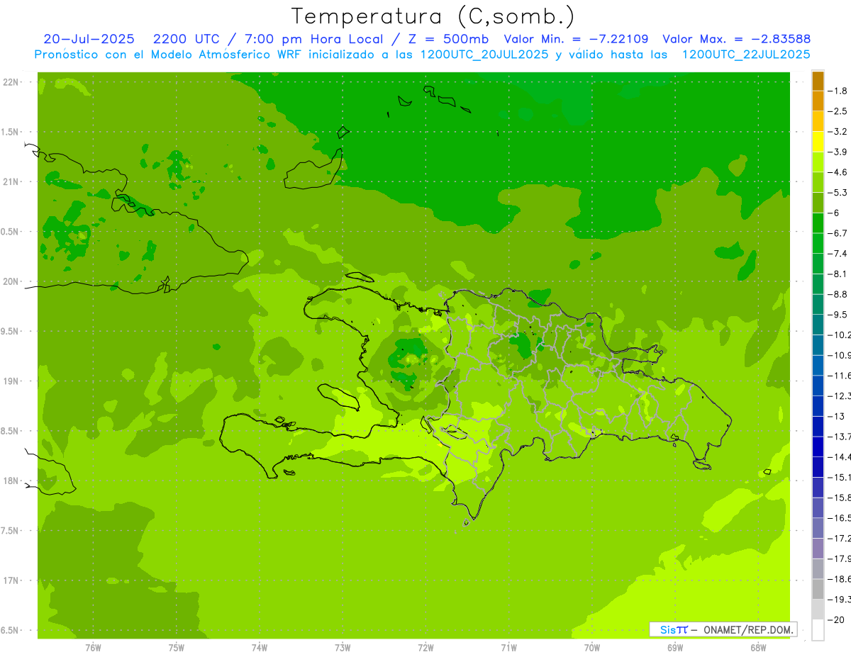Select lime swatch between -3.9 and -4.6
This screenshot has width=851, height=657.
[818, 162]
